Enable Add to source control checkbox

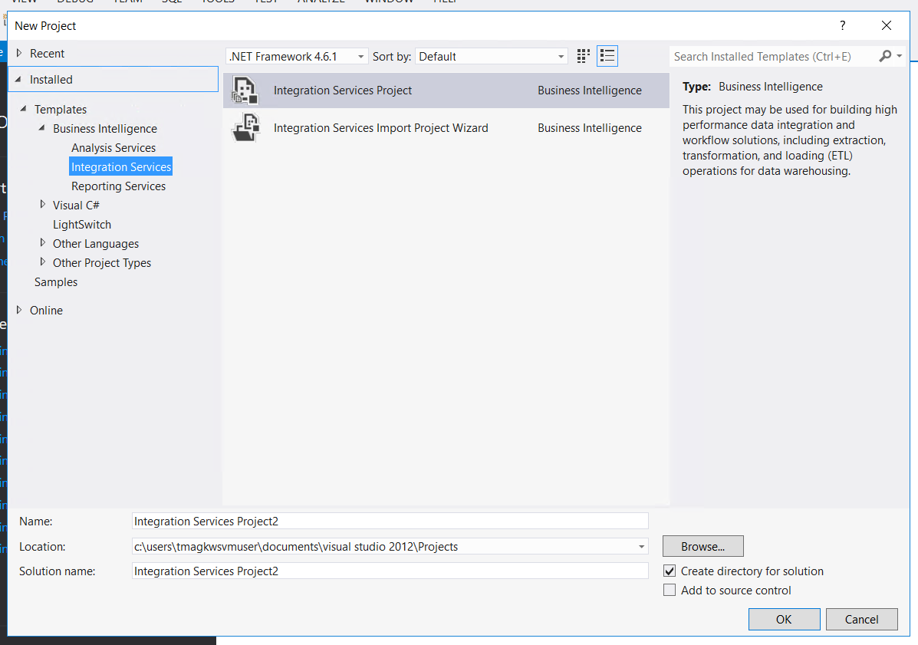point(670,590)
